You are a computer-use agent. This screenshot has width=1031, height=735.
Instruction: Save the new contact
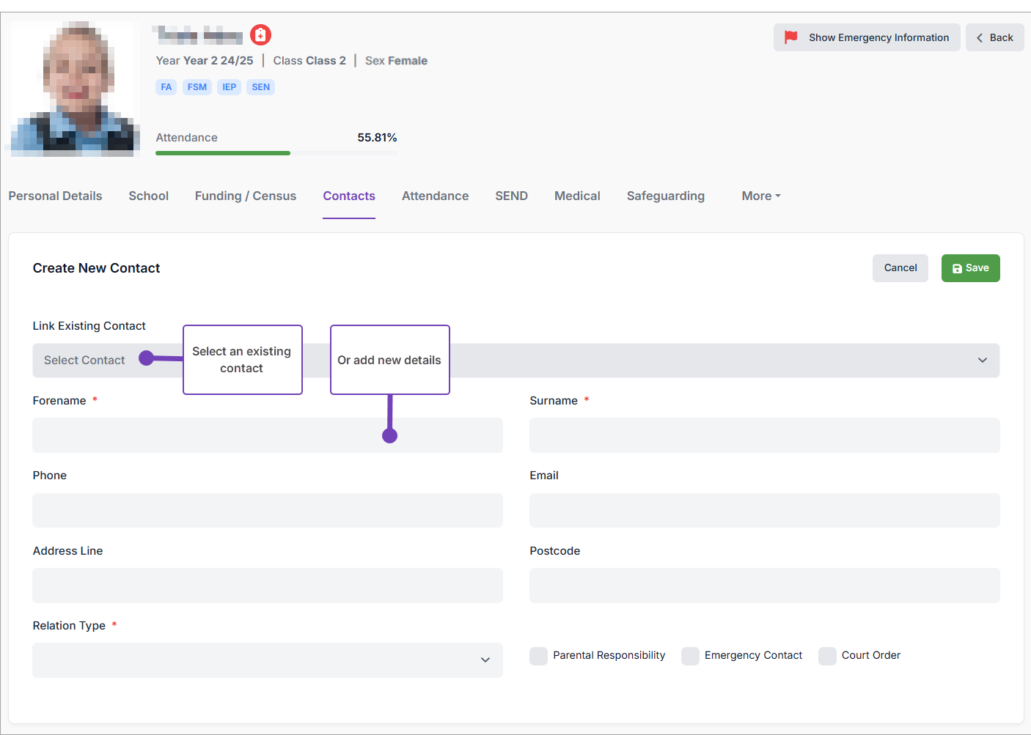point(970,268)
